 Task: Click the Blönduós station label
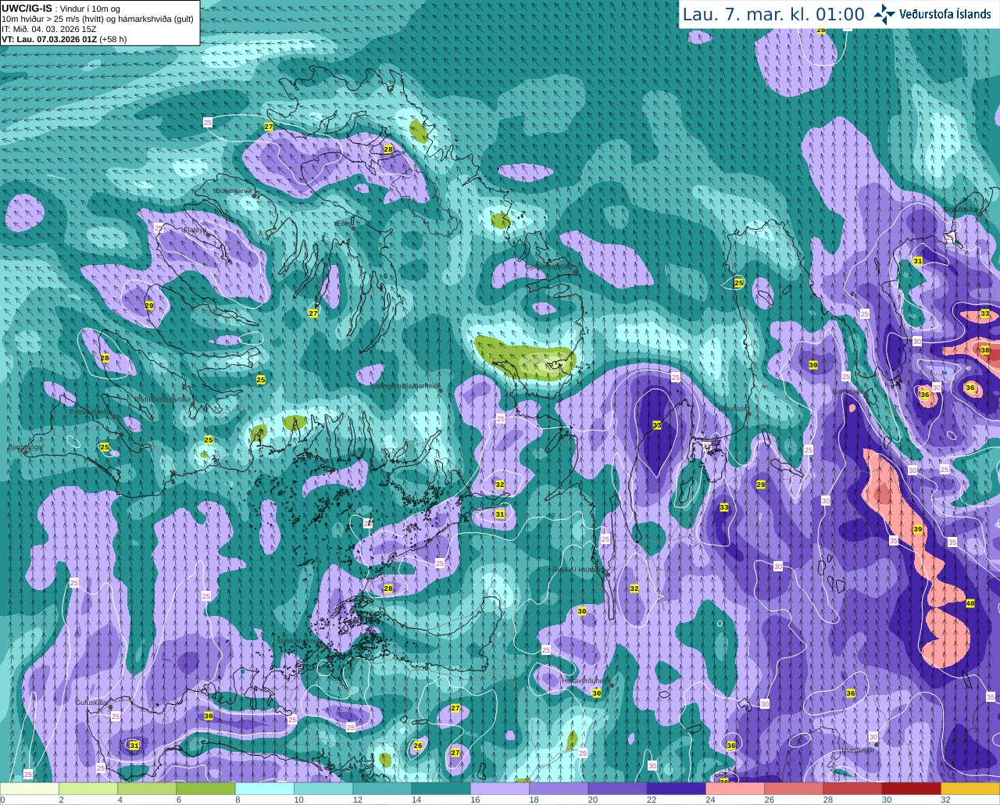(x=733, y=409)
